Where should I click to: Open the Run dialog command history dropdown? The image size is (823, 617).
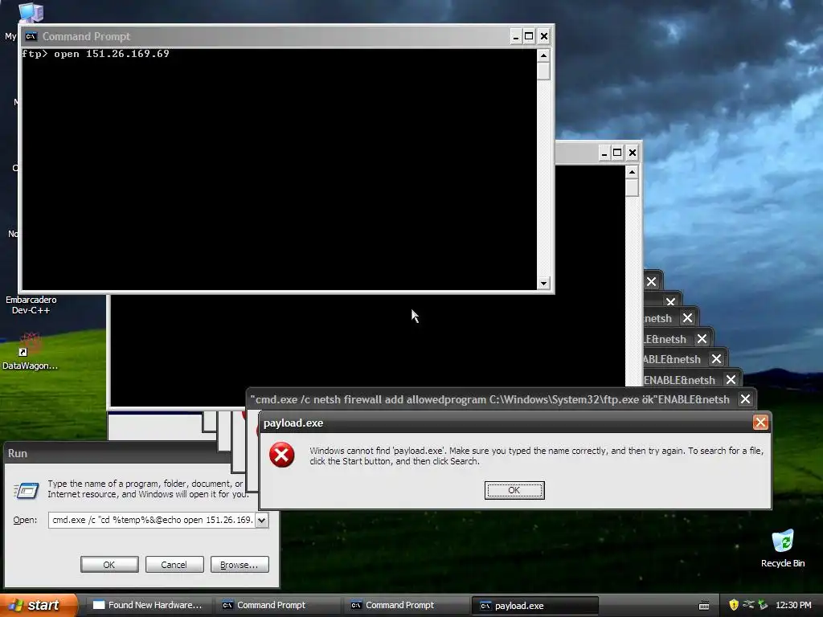pos(262,520)
